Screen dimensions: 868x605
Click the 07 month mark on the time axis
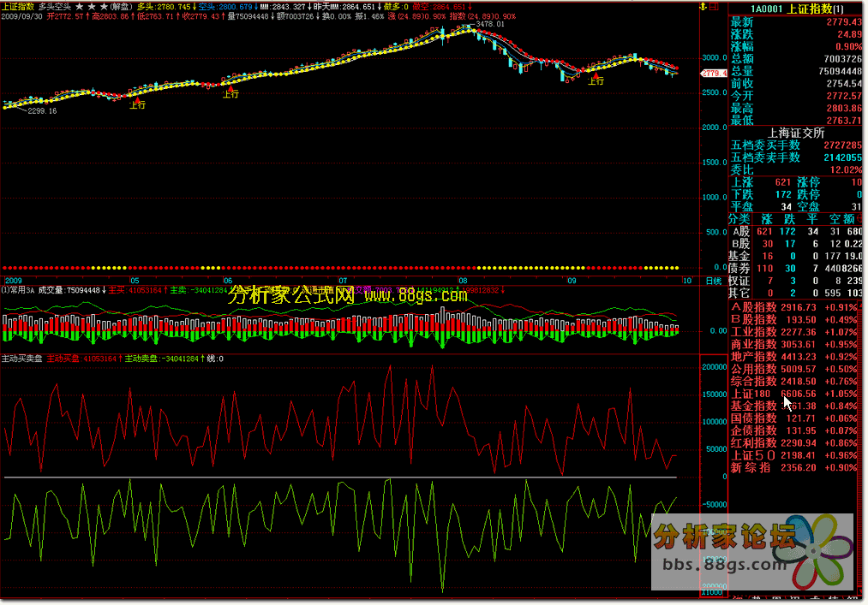(x=343, y=281)
